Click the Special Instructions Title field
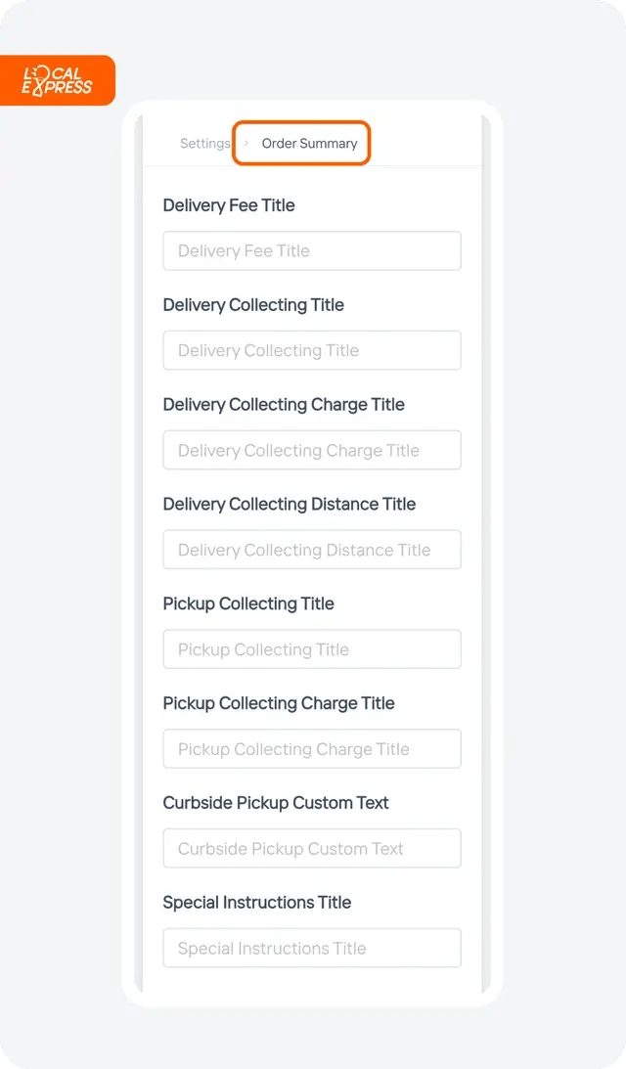Screen dimensions: 626x1069 pyautogui.click(x=312, y=948)
